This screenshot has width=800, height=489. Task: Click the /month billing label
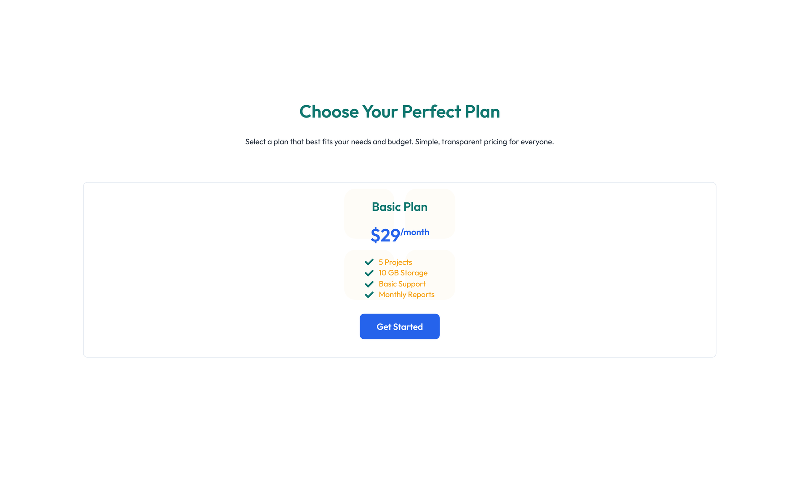(415, 232)
